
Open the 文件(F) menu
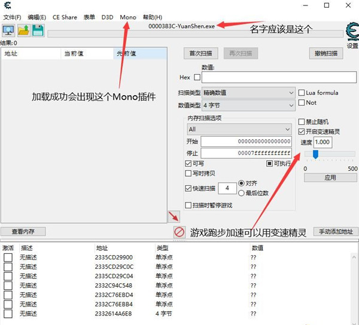coord(12,17)
